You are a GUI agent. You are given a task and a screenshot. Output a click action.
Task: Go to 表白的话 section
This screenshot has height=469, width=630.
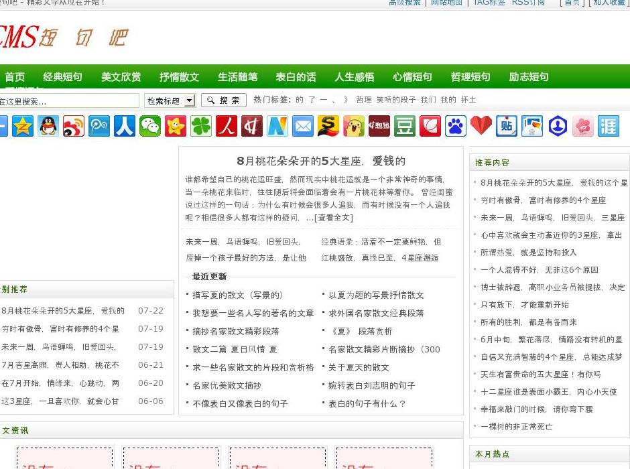tap(296, 76)
